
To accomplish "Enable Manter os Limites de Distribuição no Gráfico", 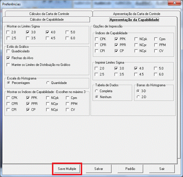I will coord(8,65).
